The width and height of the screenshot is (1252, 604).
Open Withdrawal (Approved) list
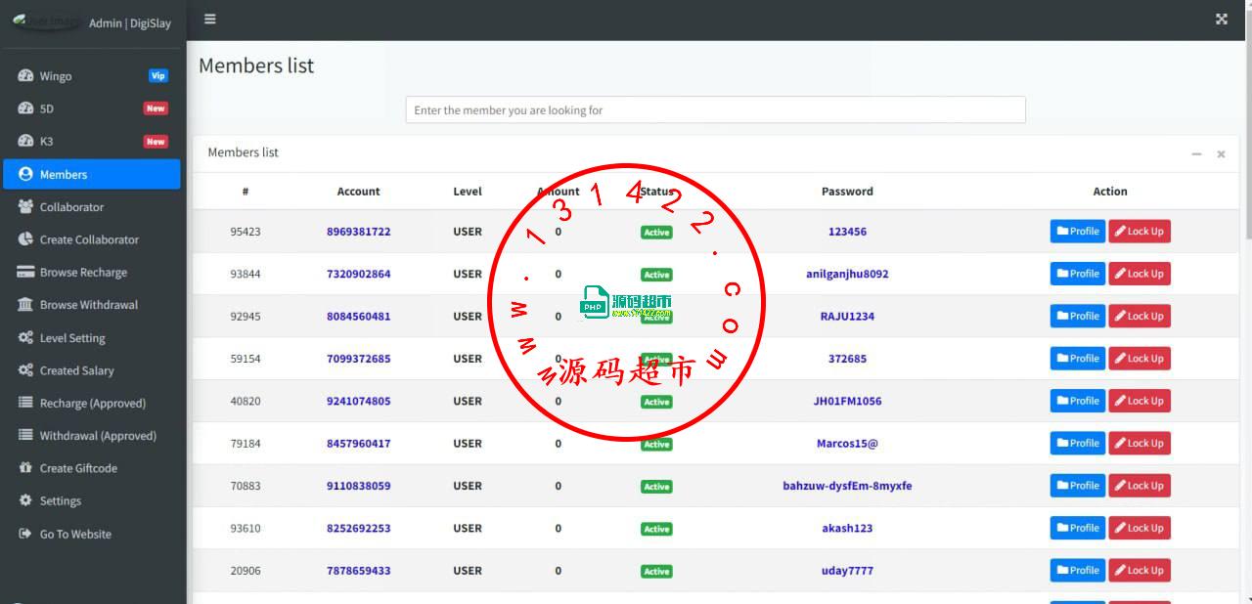93,436
